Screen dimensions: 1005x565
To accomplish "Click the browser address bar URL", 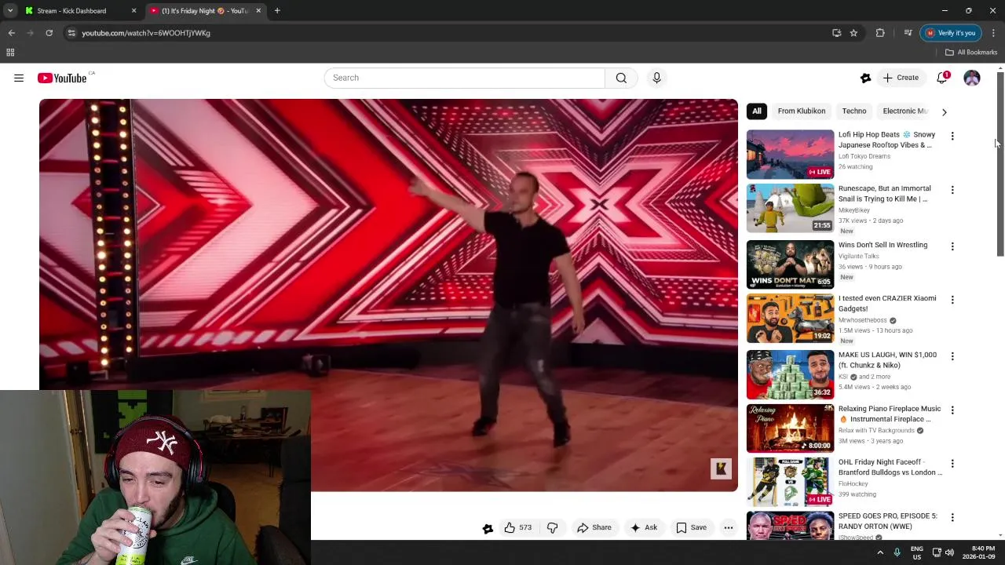I will [146, 33].
